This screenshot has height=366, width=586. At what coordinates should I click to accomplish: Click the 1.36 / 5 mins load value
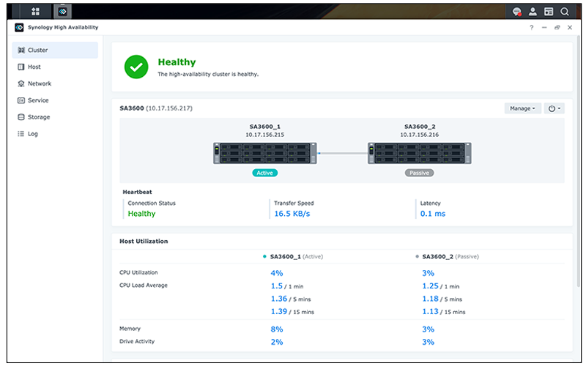291,299
